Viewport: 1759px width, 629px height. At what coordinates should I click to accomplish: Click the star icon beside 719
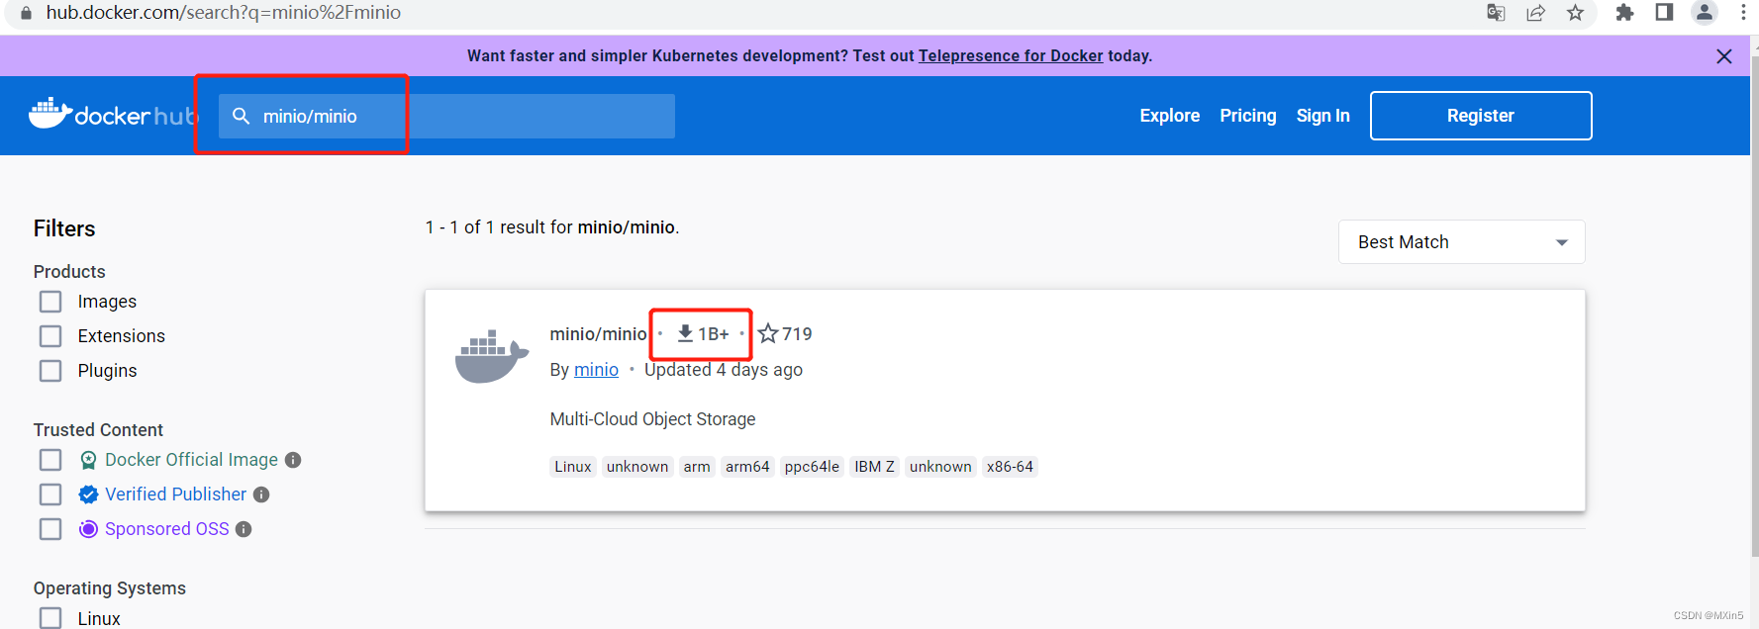[768, 333]
